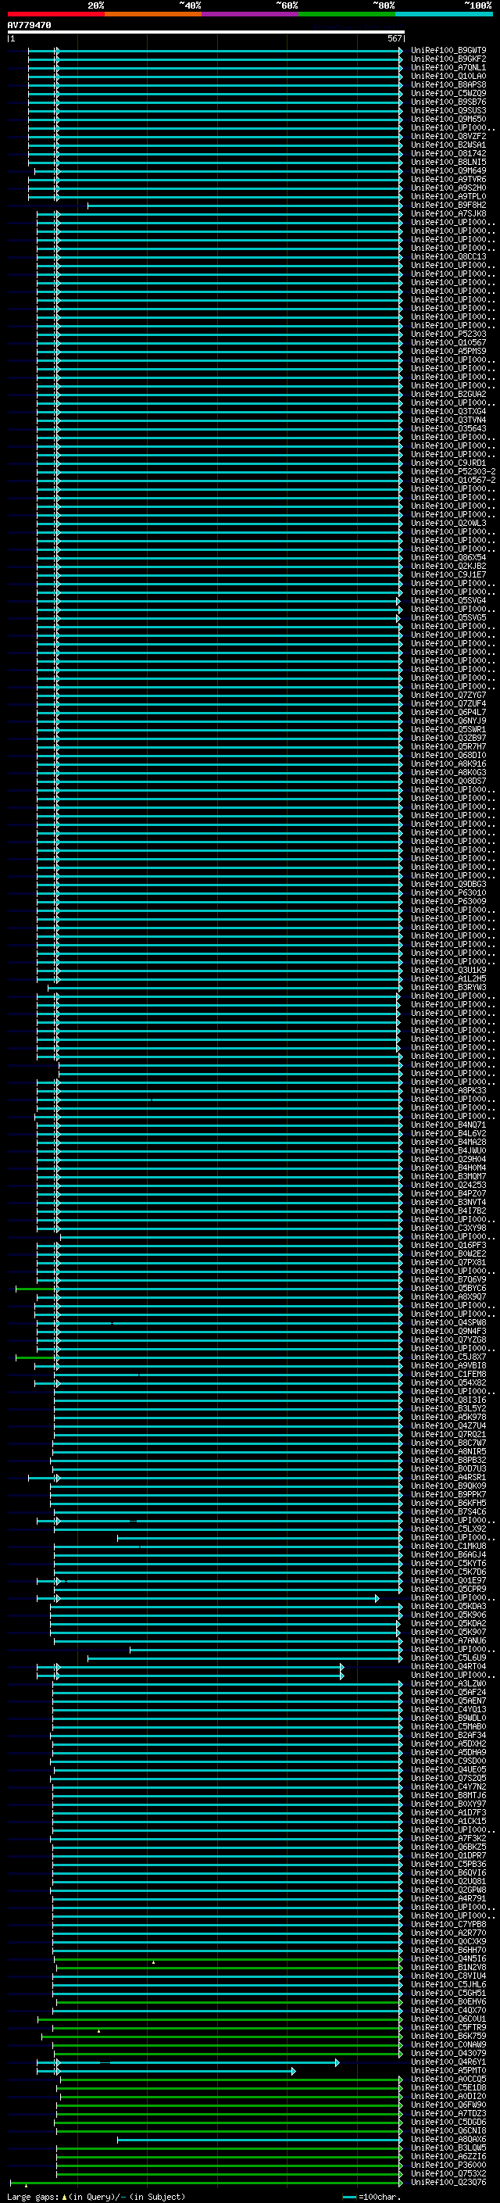
Task: Click UniRef100_Q9SUS3 entry
Action: [x=448, y=110]
